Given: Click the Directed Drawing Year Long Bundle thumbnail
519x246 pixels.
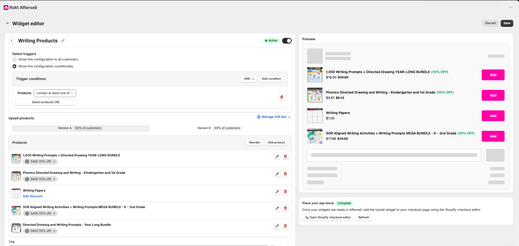Looking at the screenshot, I should 16,228.
